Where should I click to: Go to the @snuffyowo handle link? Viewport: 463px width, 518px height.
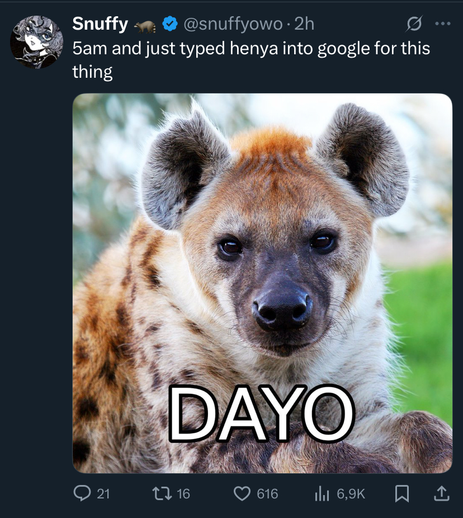(233, 24)
